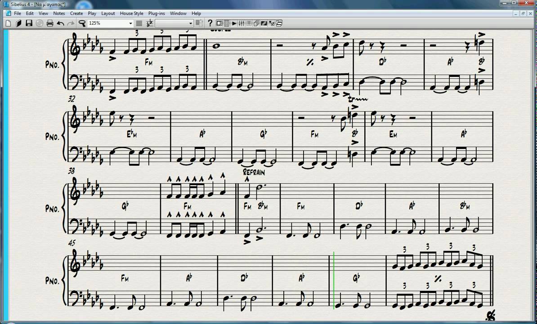The image size is (537, 324).
Task: Open the Notes menu
Action: coord(59,13)
